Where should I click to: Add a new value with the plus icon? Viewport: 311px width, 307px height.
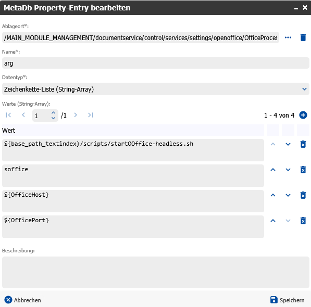click(303, 115)
